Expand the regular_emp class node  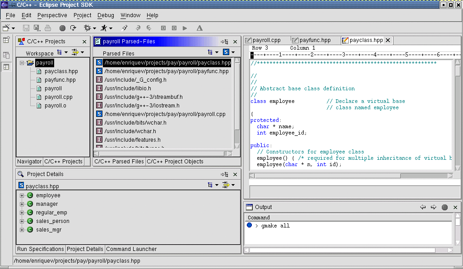coord(22,213)
